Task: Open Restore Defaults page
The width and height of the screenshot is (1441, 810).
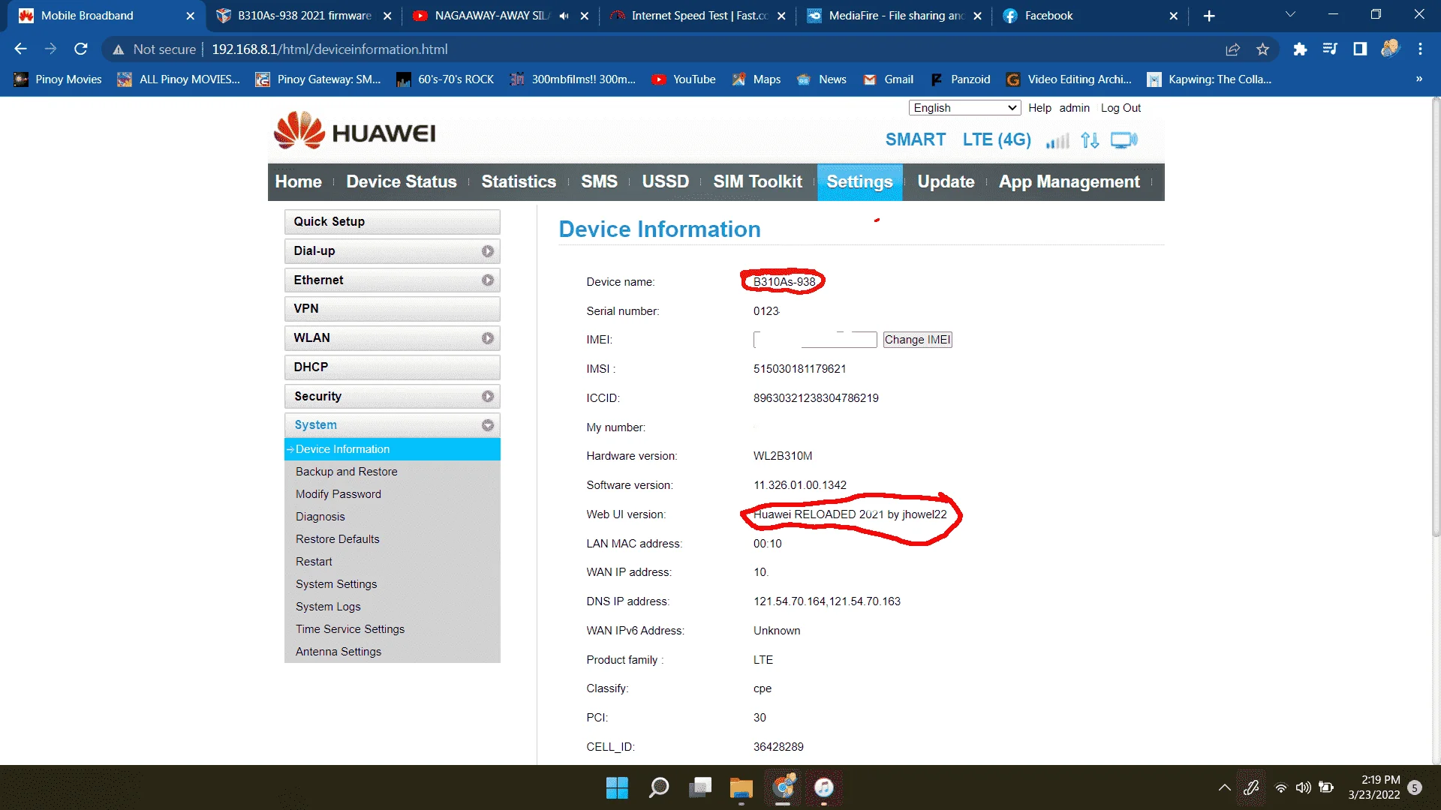Action: 337,539
